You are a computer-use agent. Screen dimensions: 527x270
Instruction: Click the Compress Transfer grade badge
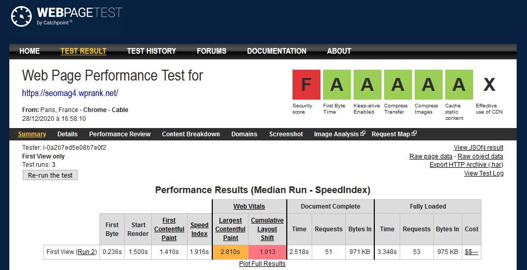398,84
